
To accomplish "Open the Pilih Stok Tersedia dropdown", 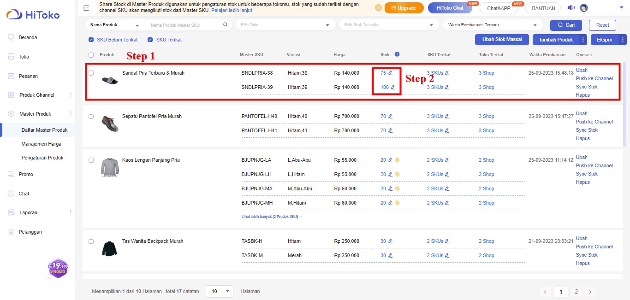I will (389, 25).
